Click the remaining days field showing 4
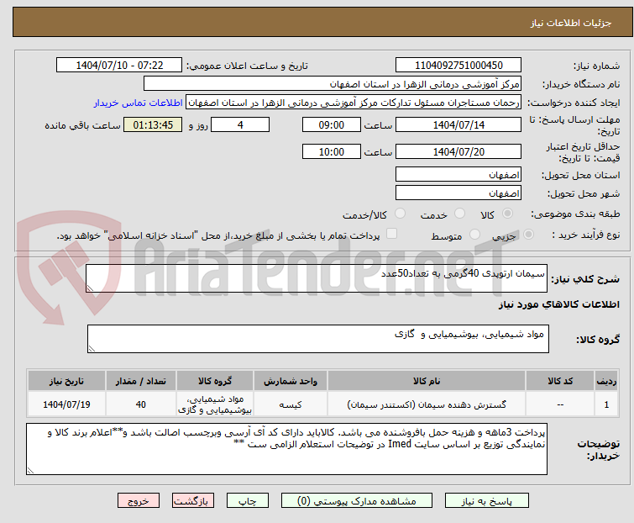This screenshot has height=523, width=634. 240,124
